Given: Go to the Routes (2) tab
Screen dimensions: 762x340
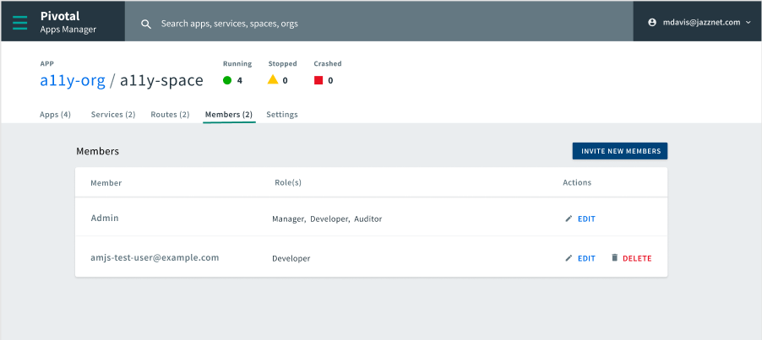Looking at the screenshot, I should click(170, 115).
